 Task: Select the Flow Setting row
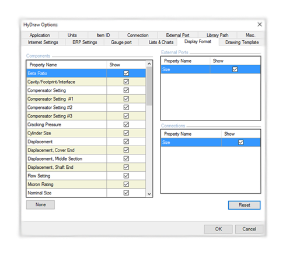(x=86, y=176)
